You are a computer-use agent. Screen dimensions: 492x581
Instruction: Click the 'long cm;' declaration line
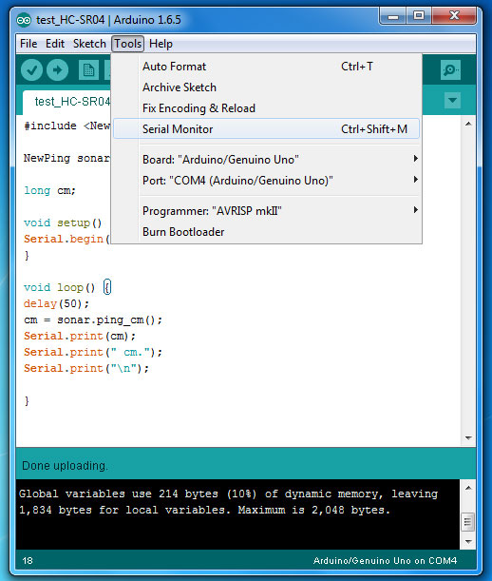[49, 190]
